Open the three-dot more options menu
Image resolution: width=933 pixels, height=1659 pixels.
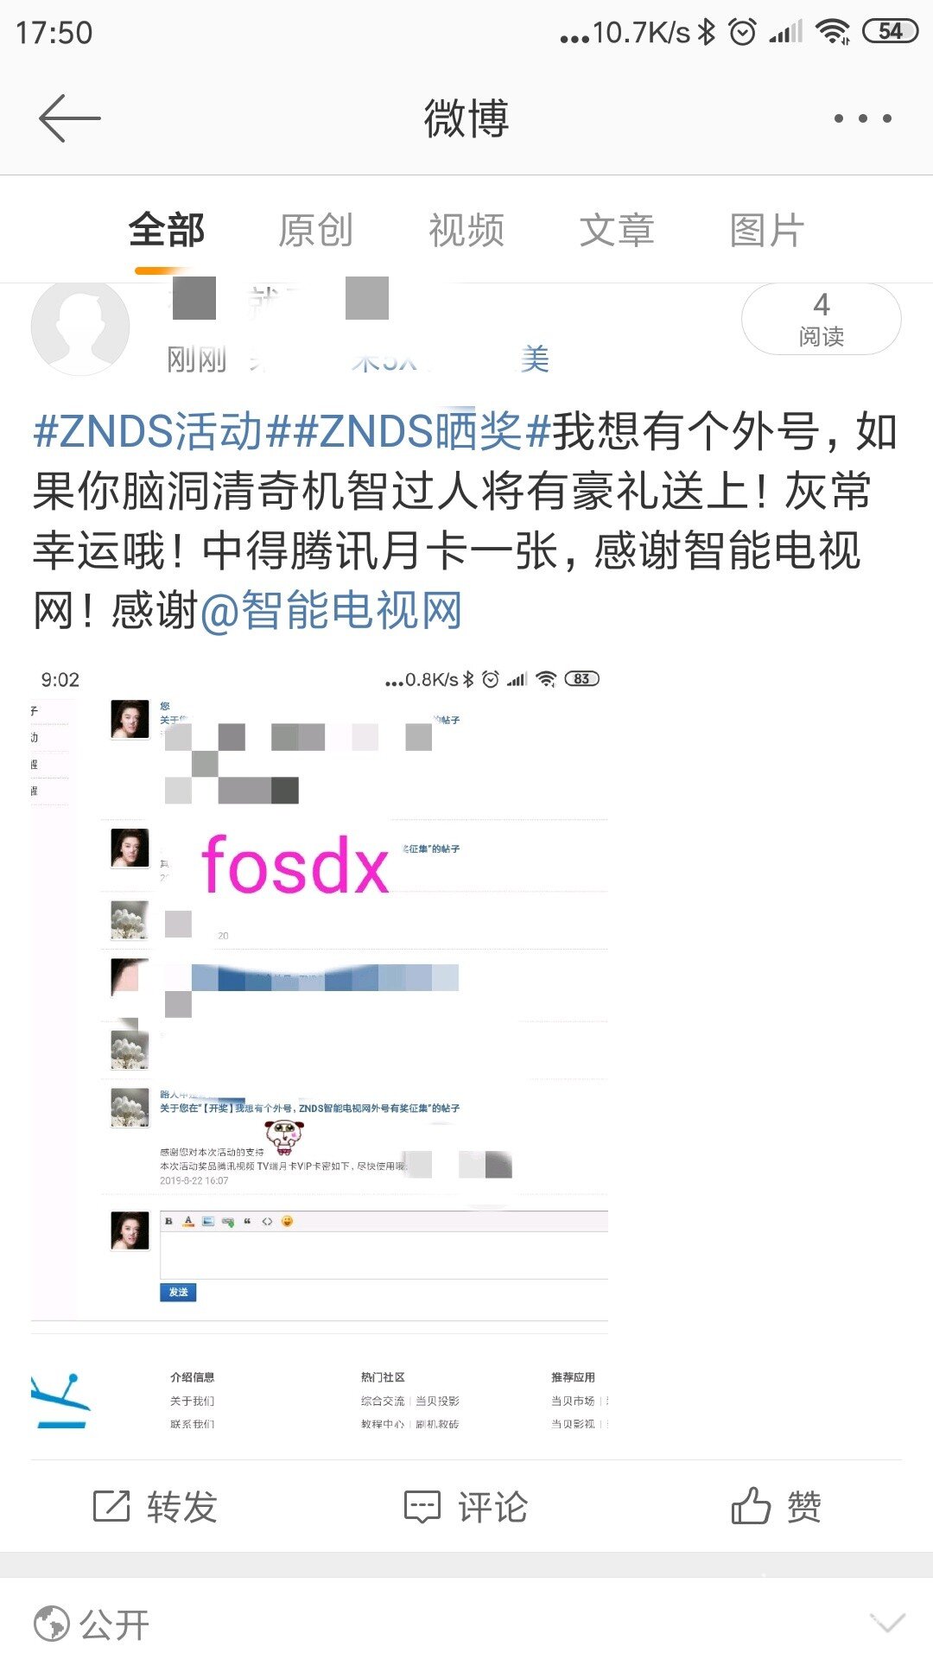pos(862,118)
